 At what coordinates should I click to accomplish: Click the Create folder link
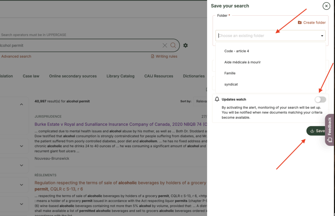(x=312, y=23)
